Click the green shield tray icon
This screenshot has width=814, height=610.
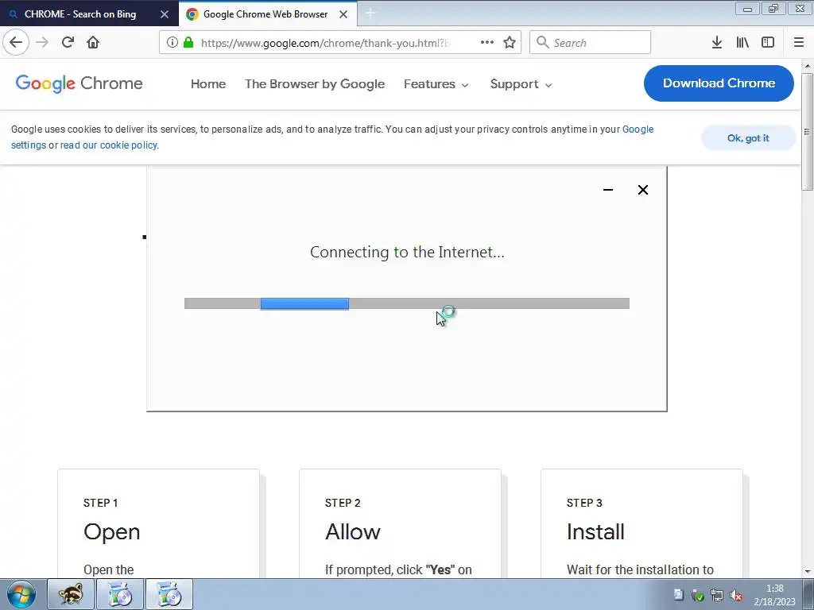coord(698,595)
